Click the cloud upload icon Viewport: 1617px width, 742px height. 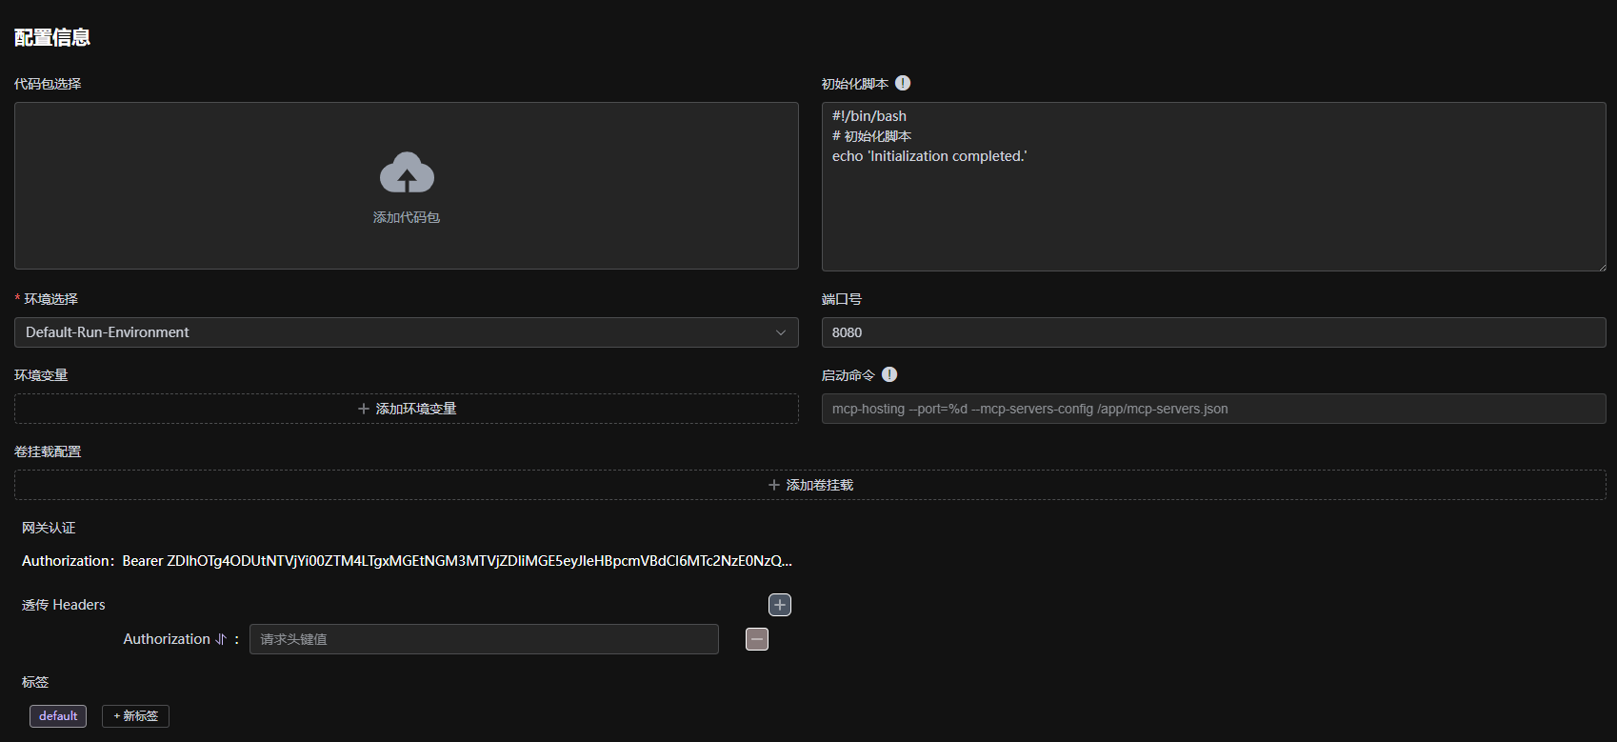pyautogui.click(x=407, y=173)
